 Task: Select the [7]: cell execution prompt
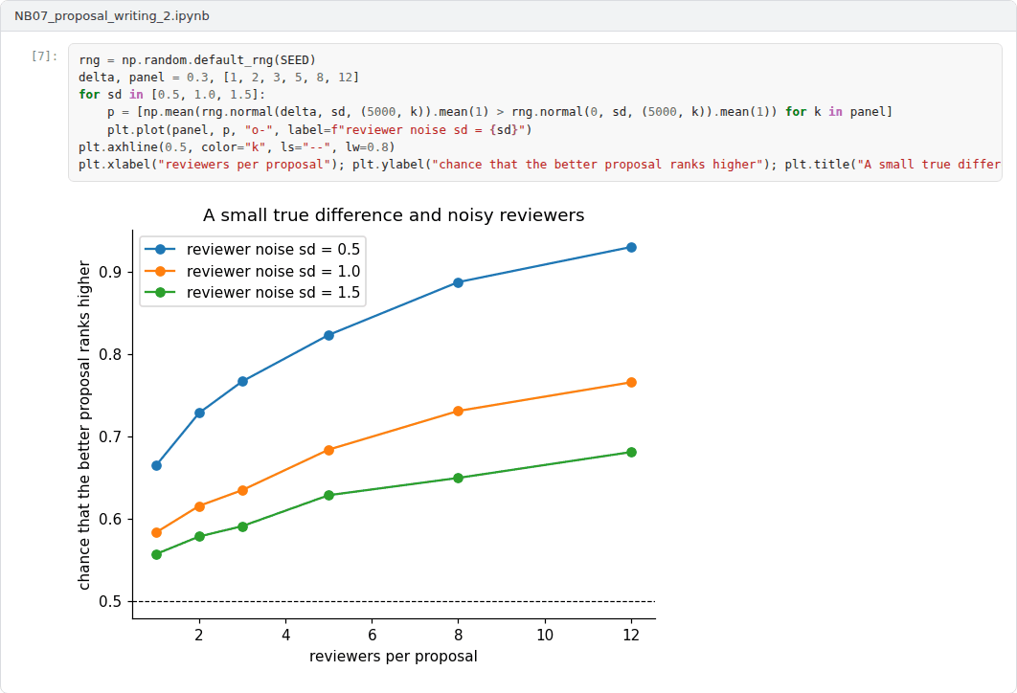44,56
